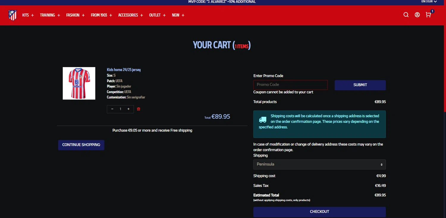Image resolution: width=446 pixels, height=218 pixels.
Task: Open the Península shipping dropdown
Action: point(319,164)
